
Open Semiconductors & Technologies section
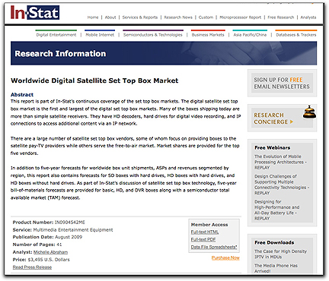153,35
